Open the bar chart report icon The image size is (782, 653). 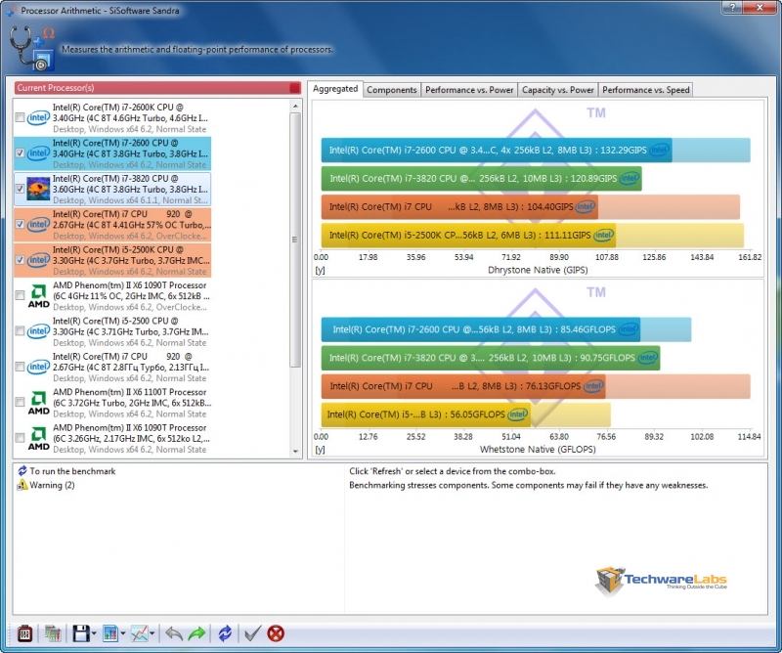pyautogui.click(x=110, y=633)
